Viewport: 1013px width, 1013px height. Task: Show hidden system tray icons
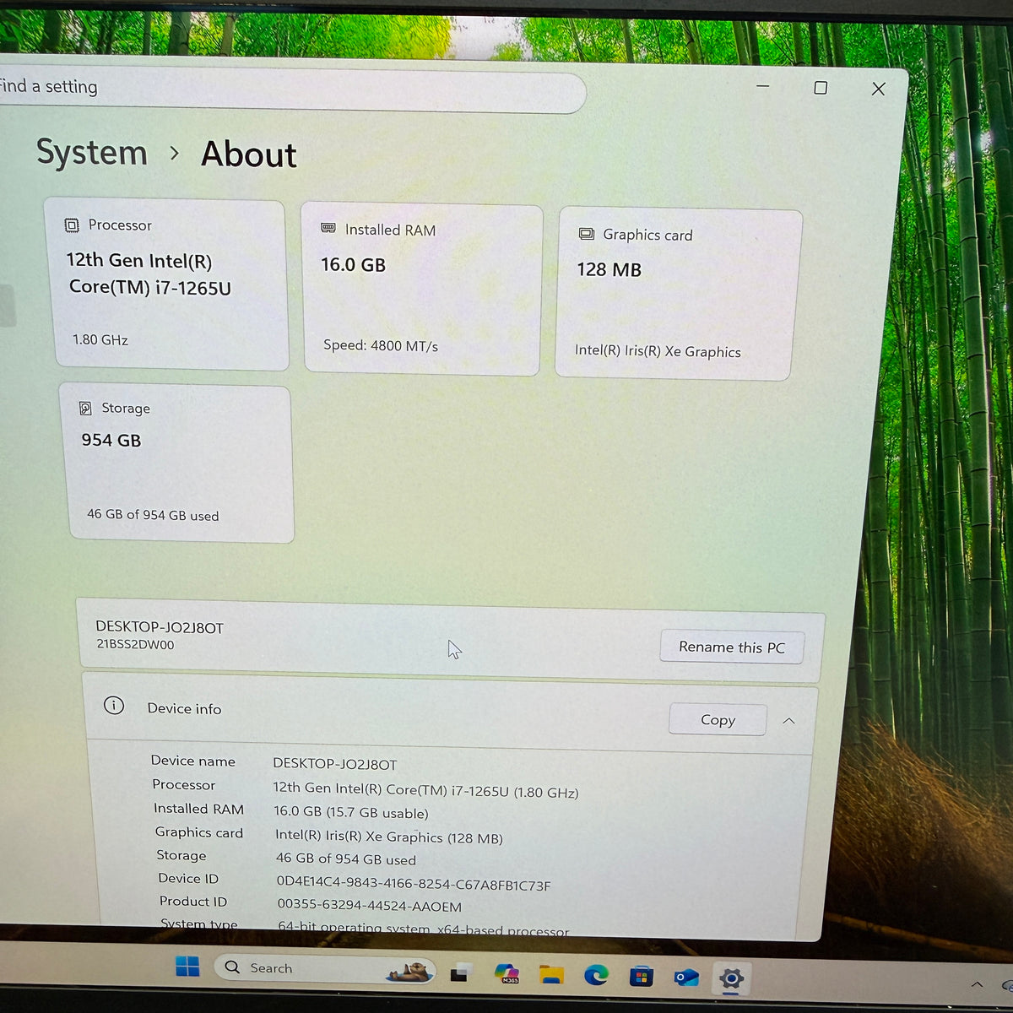977,984
